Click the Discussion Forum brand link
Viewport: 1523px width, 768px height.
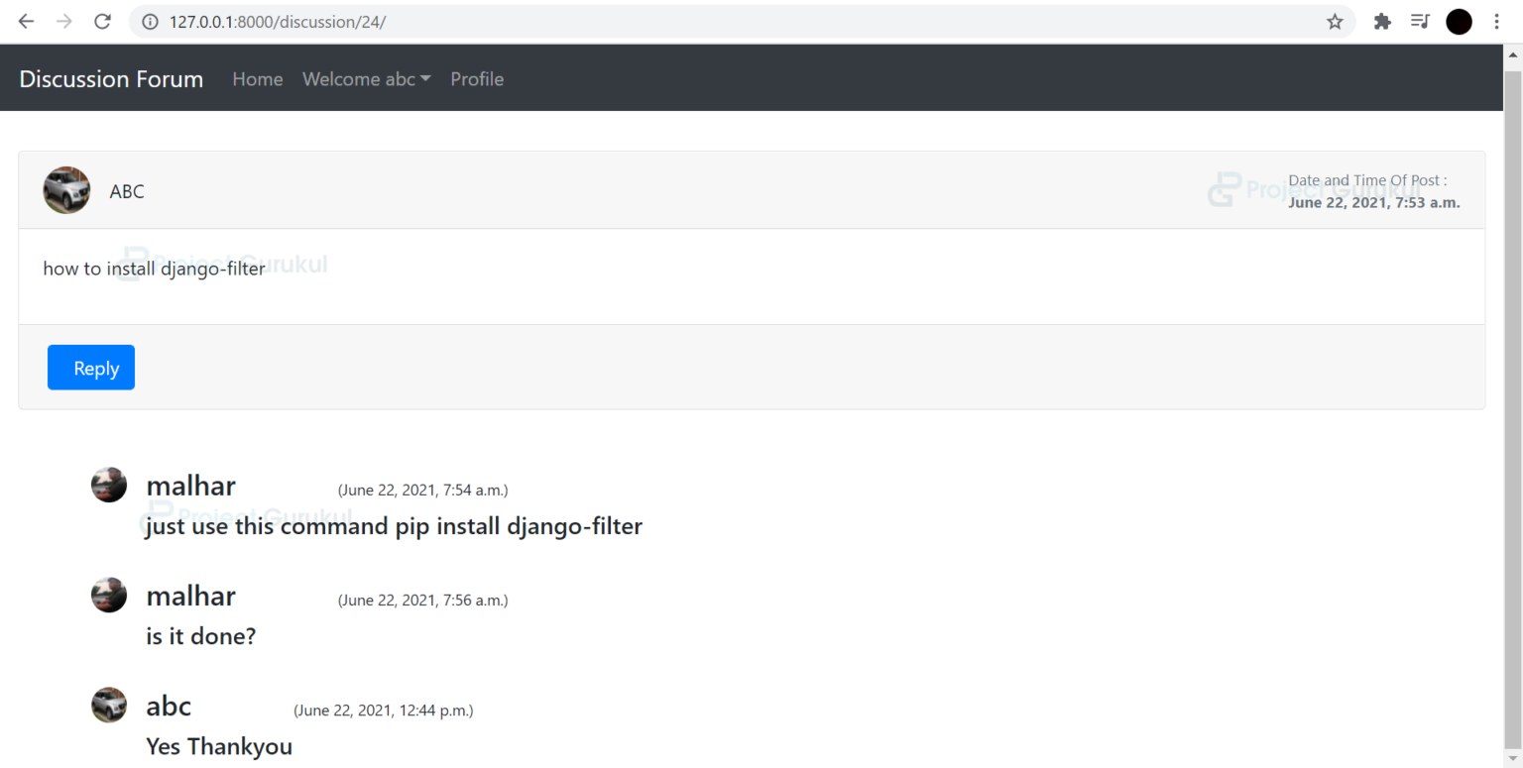click(x=111, y=78)
